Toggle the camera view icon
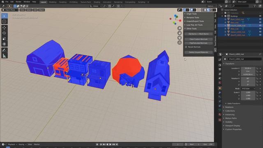This screenshot has width=263, height=148. coord(180,38)
